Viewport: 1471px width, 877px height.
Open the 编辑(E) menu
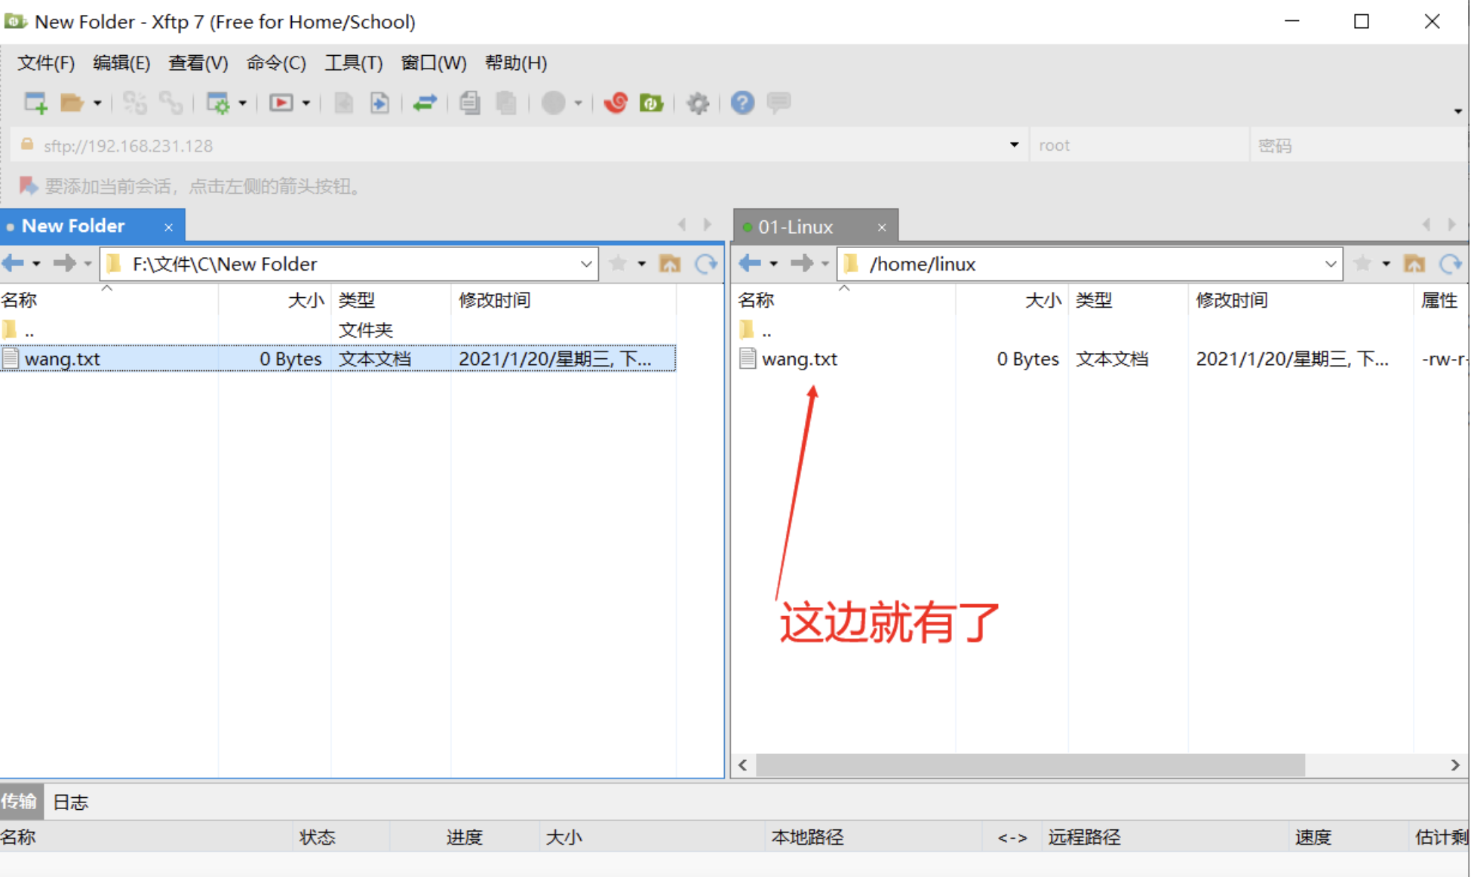pyautogui.click(x=121, y=63)
